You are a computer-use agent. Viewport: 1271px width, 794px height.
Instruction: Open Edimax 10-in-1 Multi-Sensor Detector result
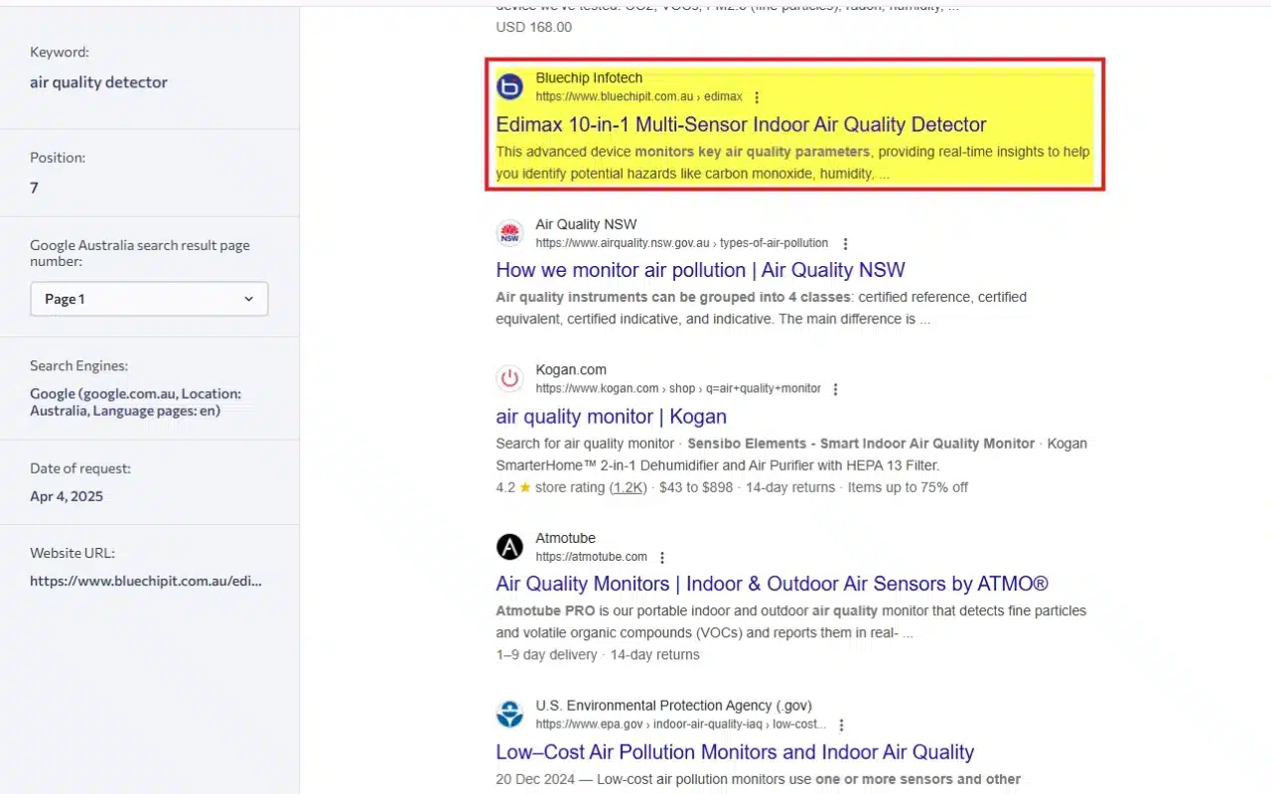(x=741, y=125)
